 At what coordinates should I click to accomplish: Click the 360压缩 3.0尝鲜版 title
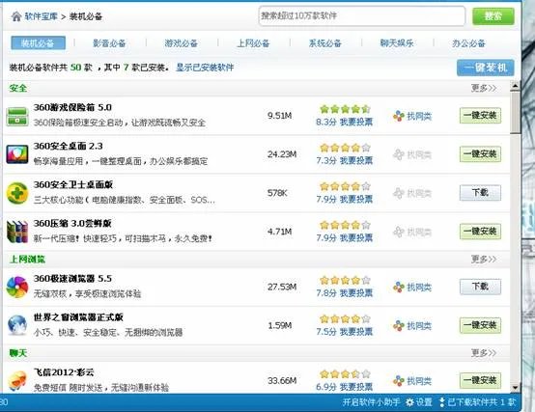click(x=72, y=224)
